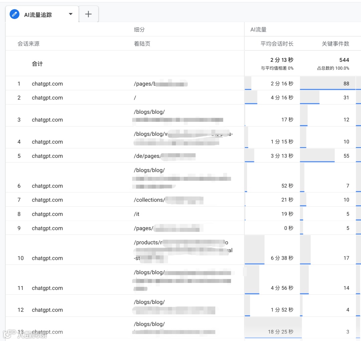This screenshot has height=341, width=361.
Task: Click key events value 7
Action: 348,186
